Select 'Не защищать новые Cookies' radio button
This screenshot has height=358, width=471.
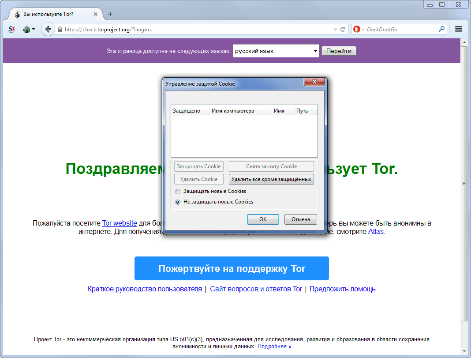(x=178, y=202)
